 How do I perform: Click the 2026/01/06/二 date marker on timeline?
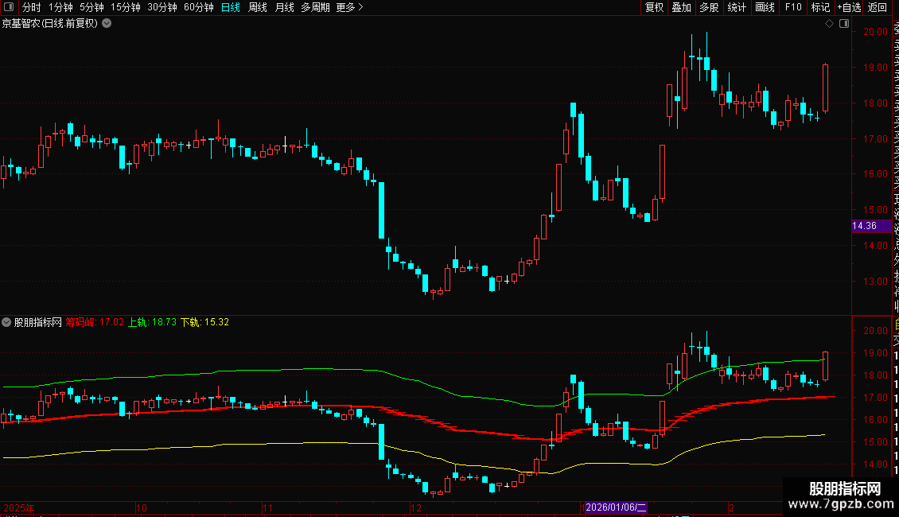(616, 507)
